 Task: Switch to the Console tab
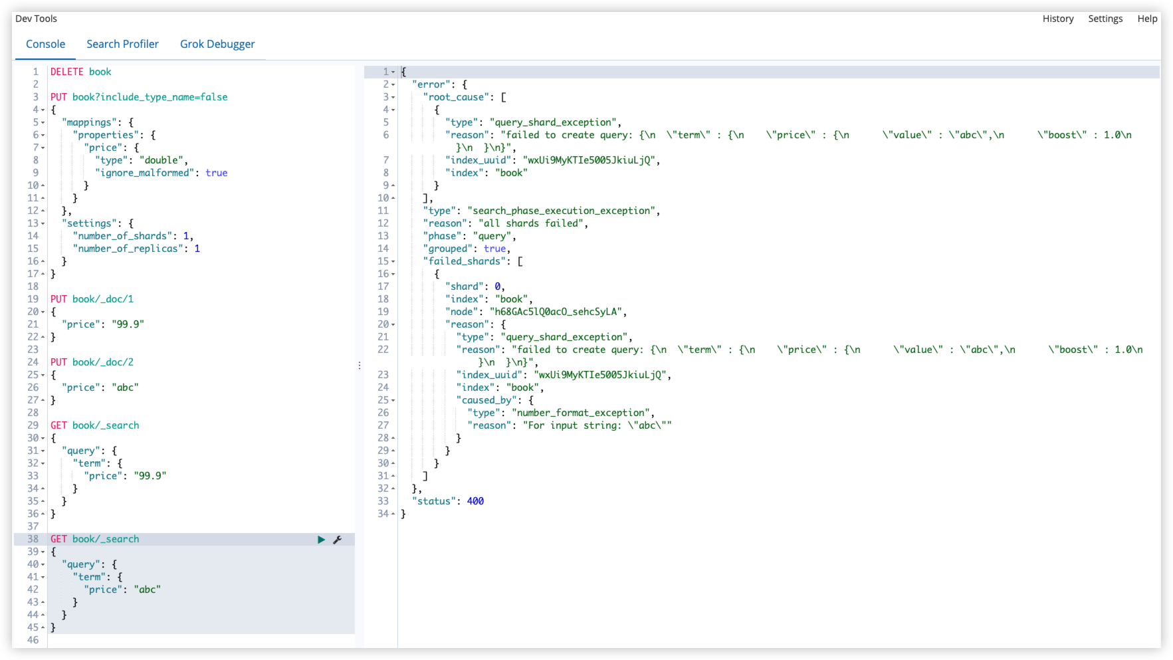click(x=45, y=44)
